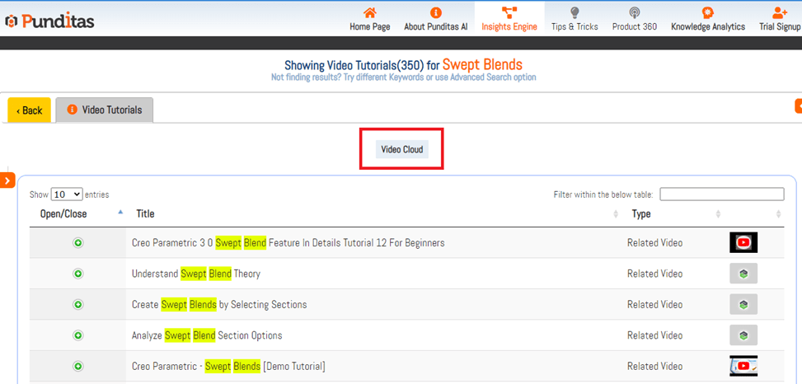Switch to the Video Tutorials tab
This screenshot has width=802, height=384.
(105, 110)
